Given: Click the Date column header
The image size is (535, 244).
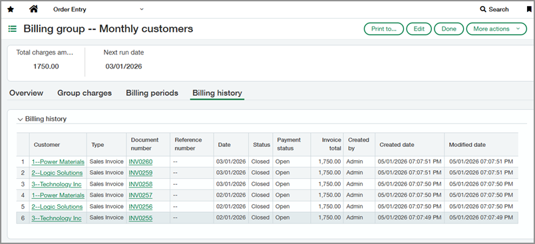Looking at the screenshot, I should [231, 144].
